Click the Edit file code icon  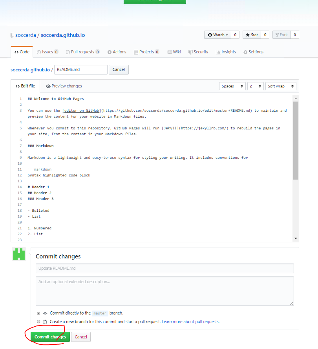[18, 86]
